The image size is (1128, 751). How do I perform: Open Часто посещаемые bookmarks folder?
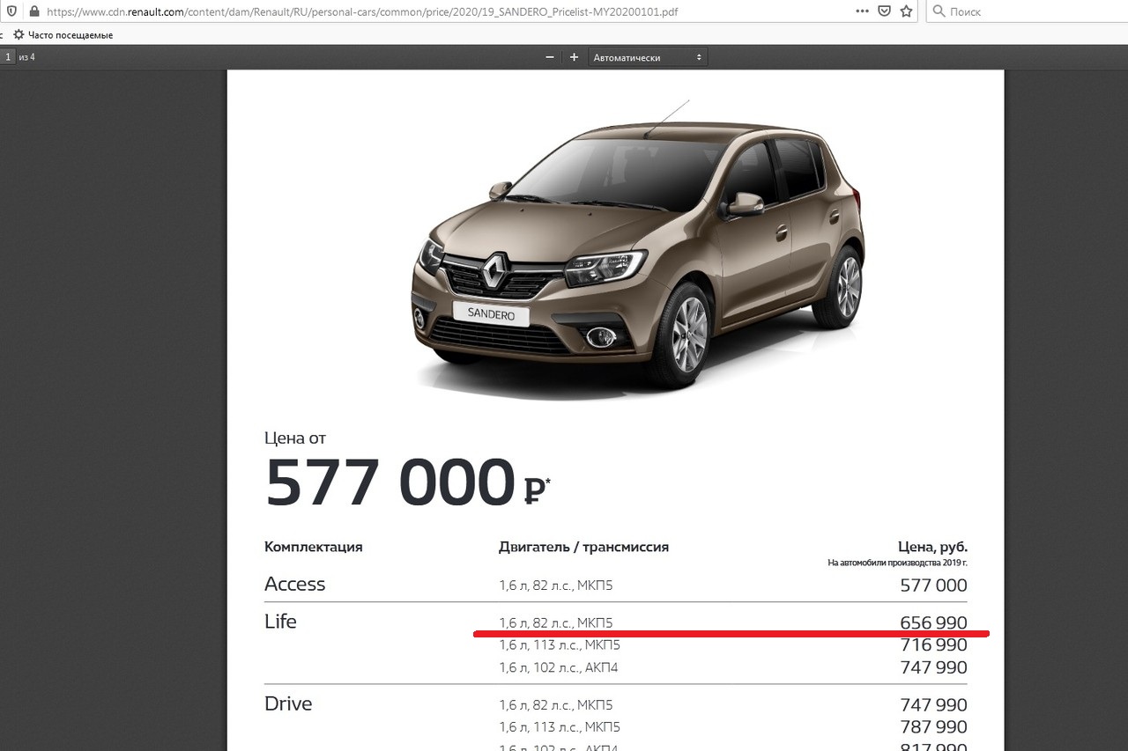coord(63,34)
